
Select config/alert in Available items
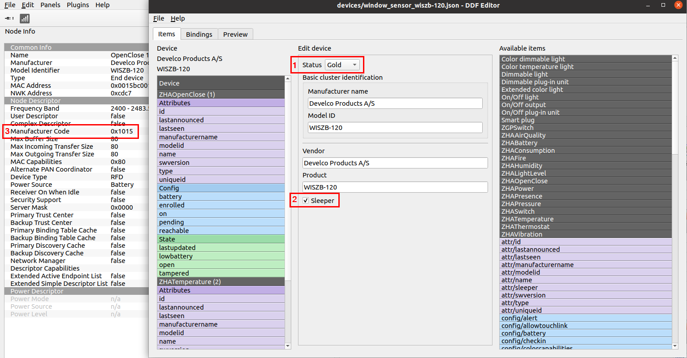coord(586,318)
